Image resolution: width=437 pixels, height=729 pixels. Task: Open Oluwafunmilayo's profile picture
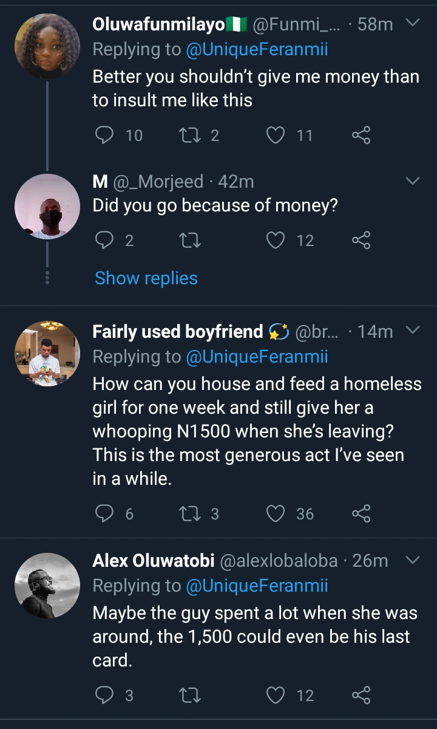tap(47, 46)
